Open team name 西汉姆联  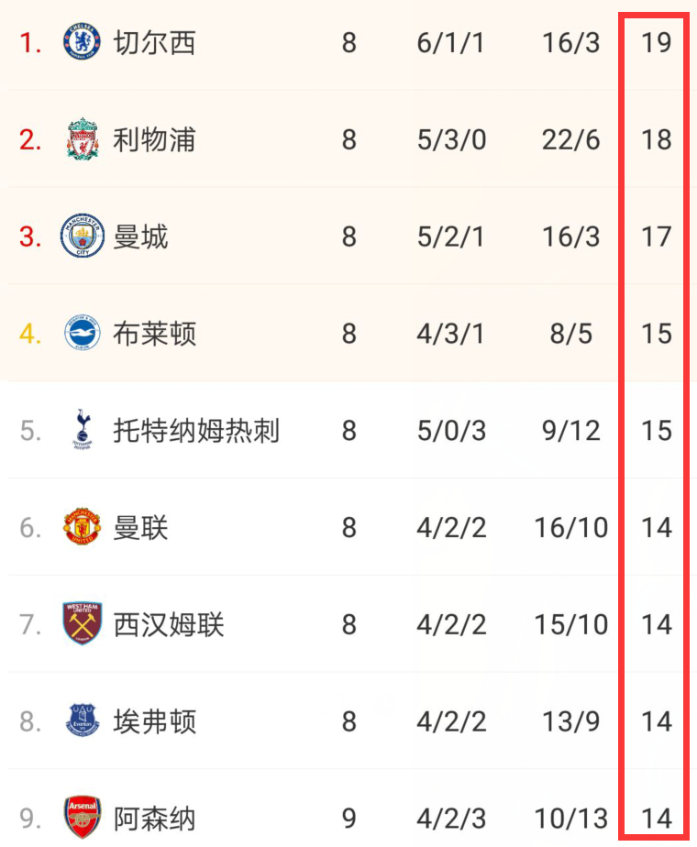point(169,624)
